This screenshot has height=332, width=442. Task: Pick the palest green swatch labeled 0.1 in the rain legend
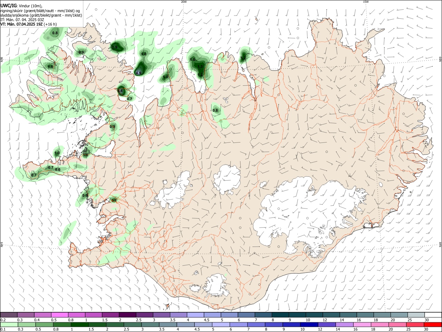point(9,325)
